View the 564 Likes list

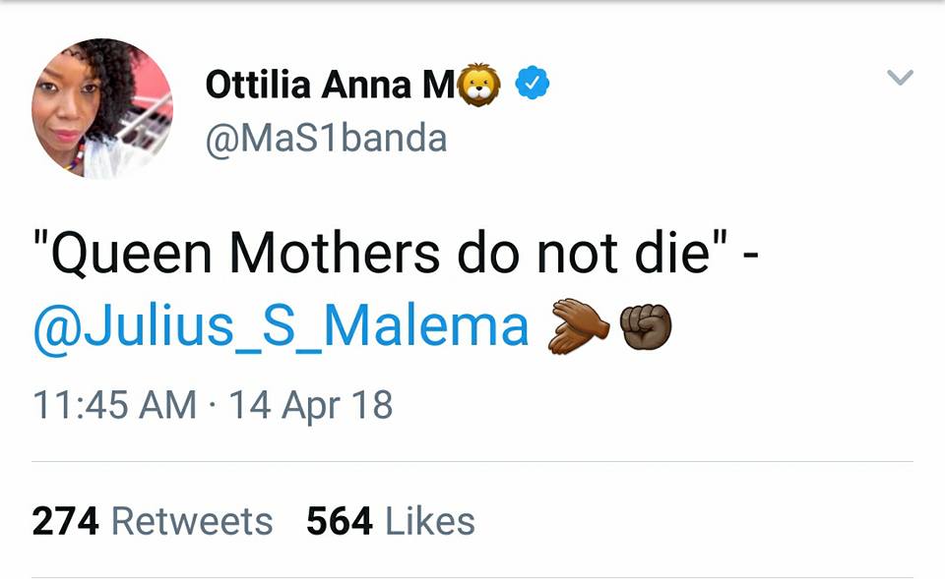[x=391, y=521]
